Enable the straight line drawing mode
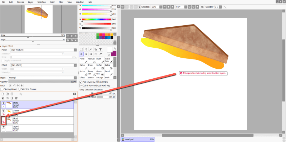286x142 pixels. coord(225,7)
